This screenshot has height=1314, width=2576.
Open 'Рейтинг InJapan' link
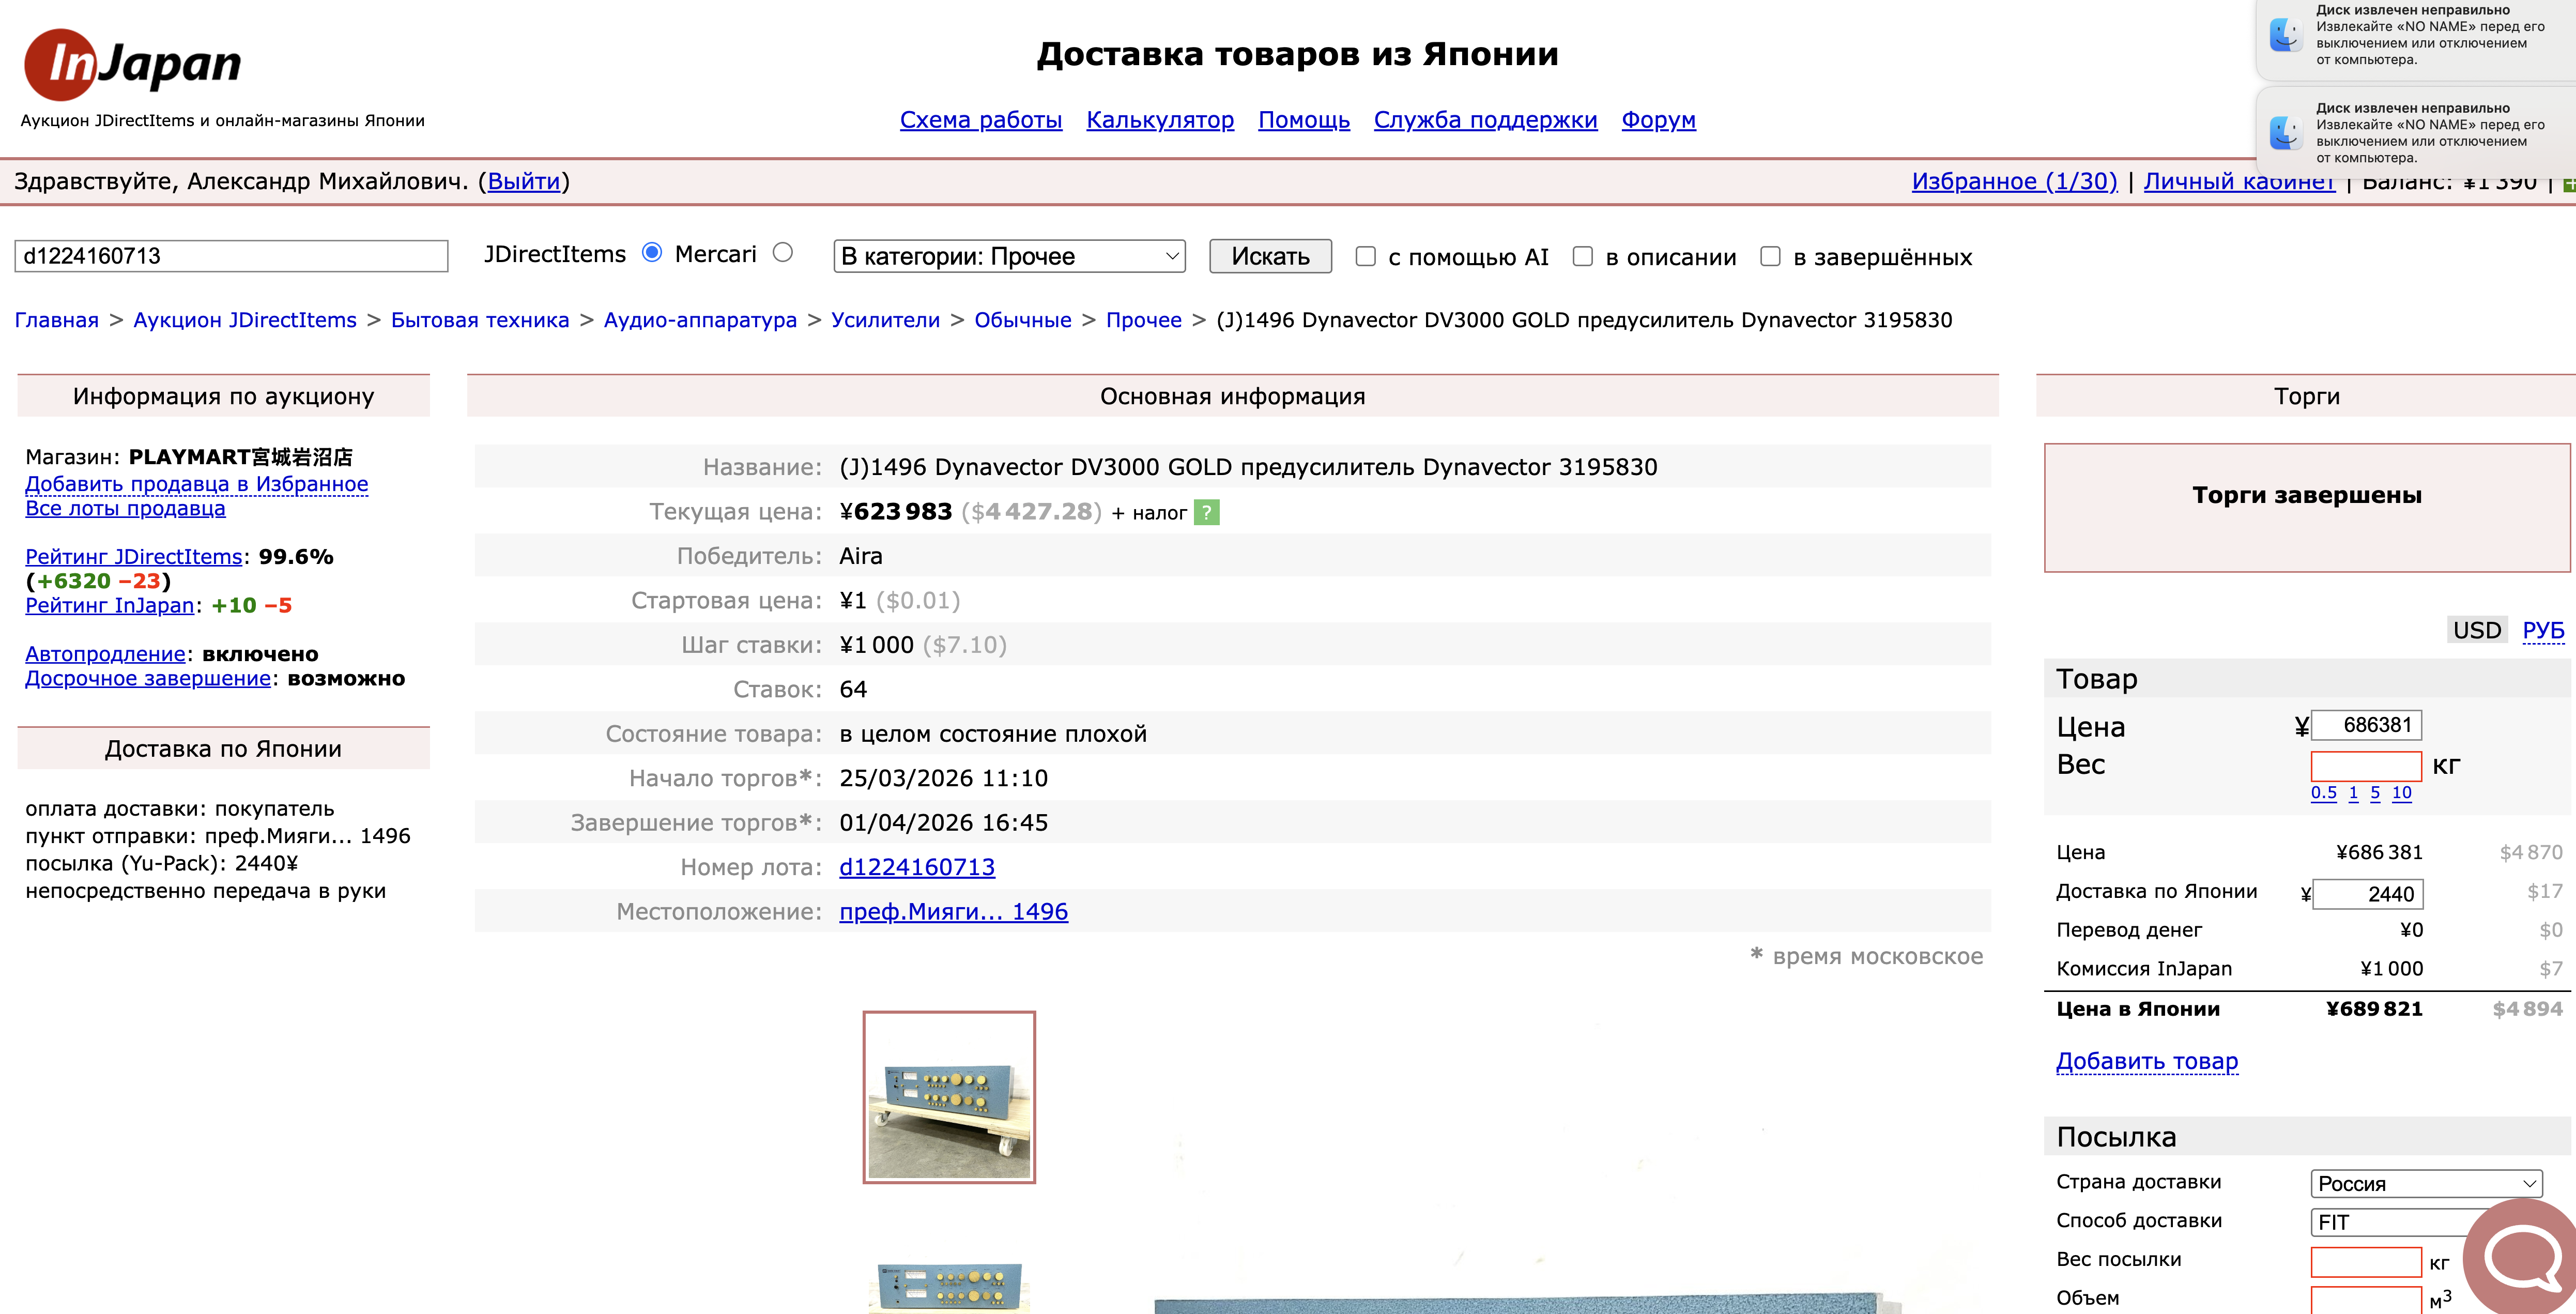[x=110, y=606]
